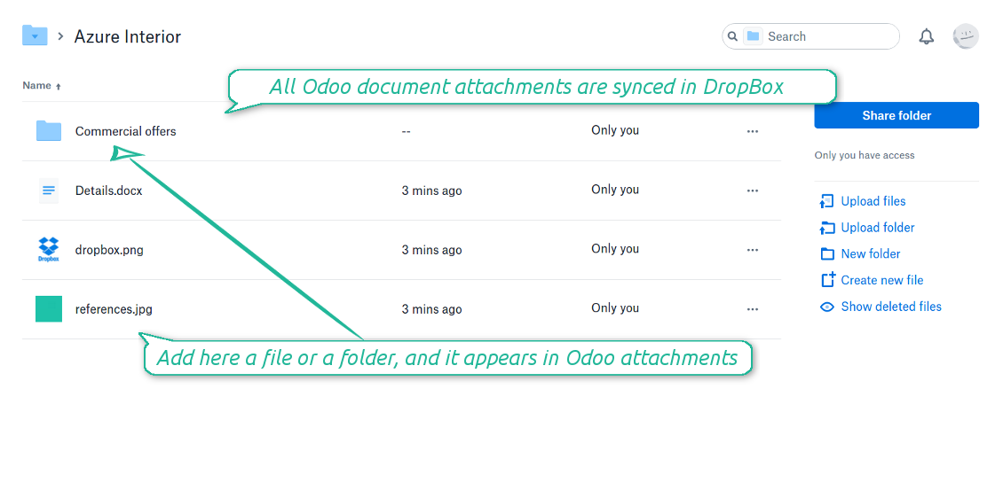
Task: Click the breadcrumb chevron separator
Action: point(60,36)
